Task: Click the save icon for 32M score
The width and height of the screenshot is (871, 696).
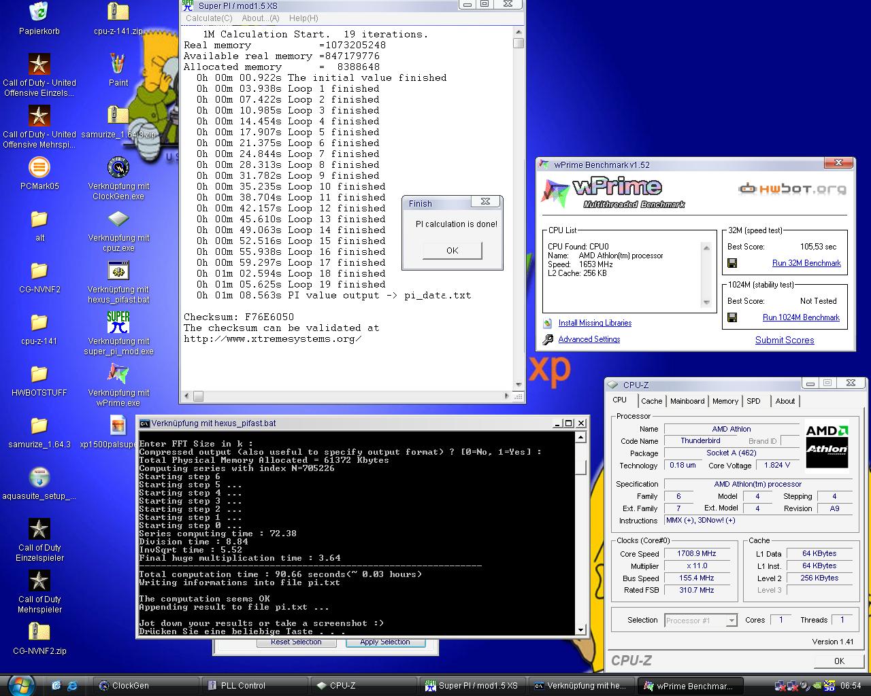Action: [x=732, y=263]
